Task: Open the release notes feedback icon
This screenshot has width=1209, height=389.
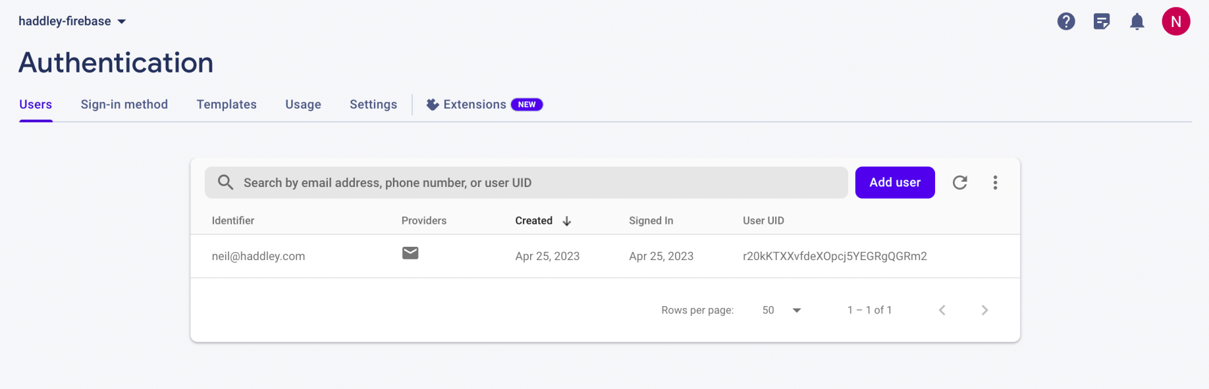Action: [x=1102, y=22]
